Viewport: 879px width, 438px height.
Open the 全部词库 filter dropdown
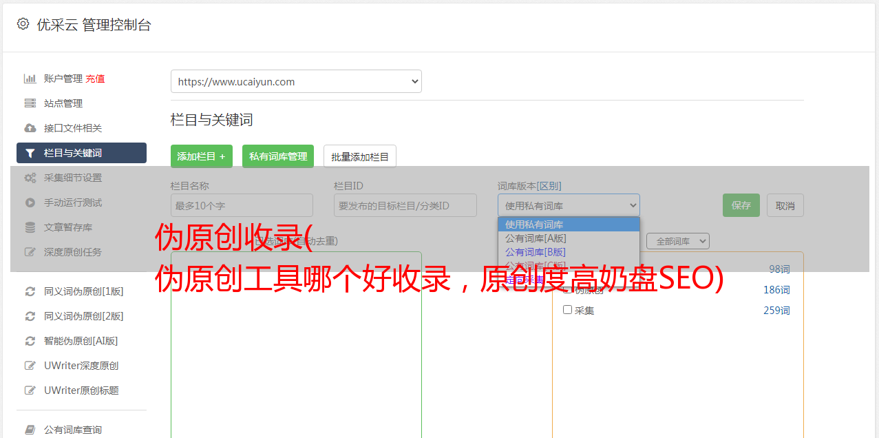pos(678,241)
